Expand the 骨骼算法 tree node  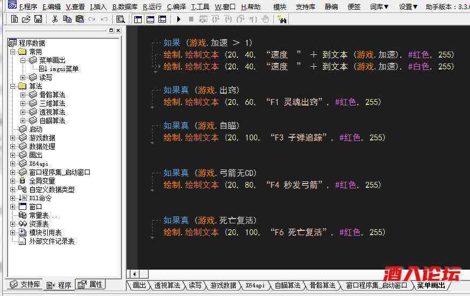(x=23, y=95)
